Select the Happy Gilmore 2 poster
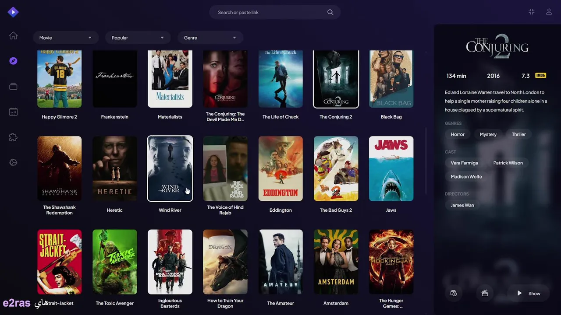The width and height of the screenshot is (561, 315). click(59, 79)
